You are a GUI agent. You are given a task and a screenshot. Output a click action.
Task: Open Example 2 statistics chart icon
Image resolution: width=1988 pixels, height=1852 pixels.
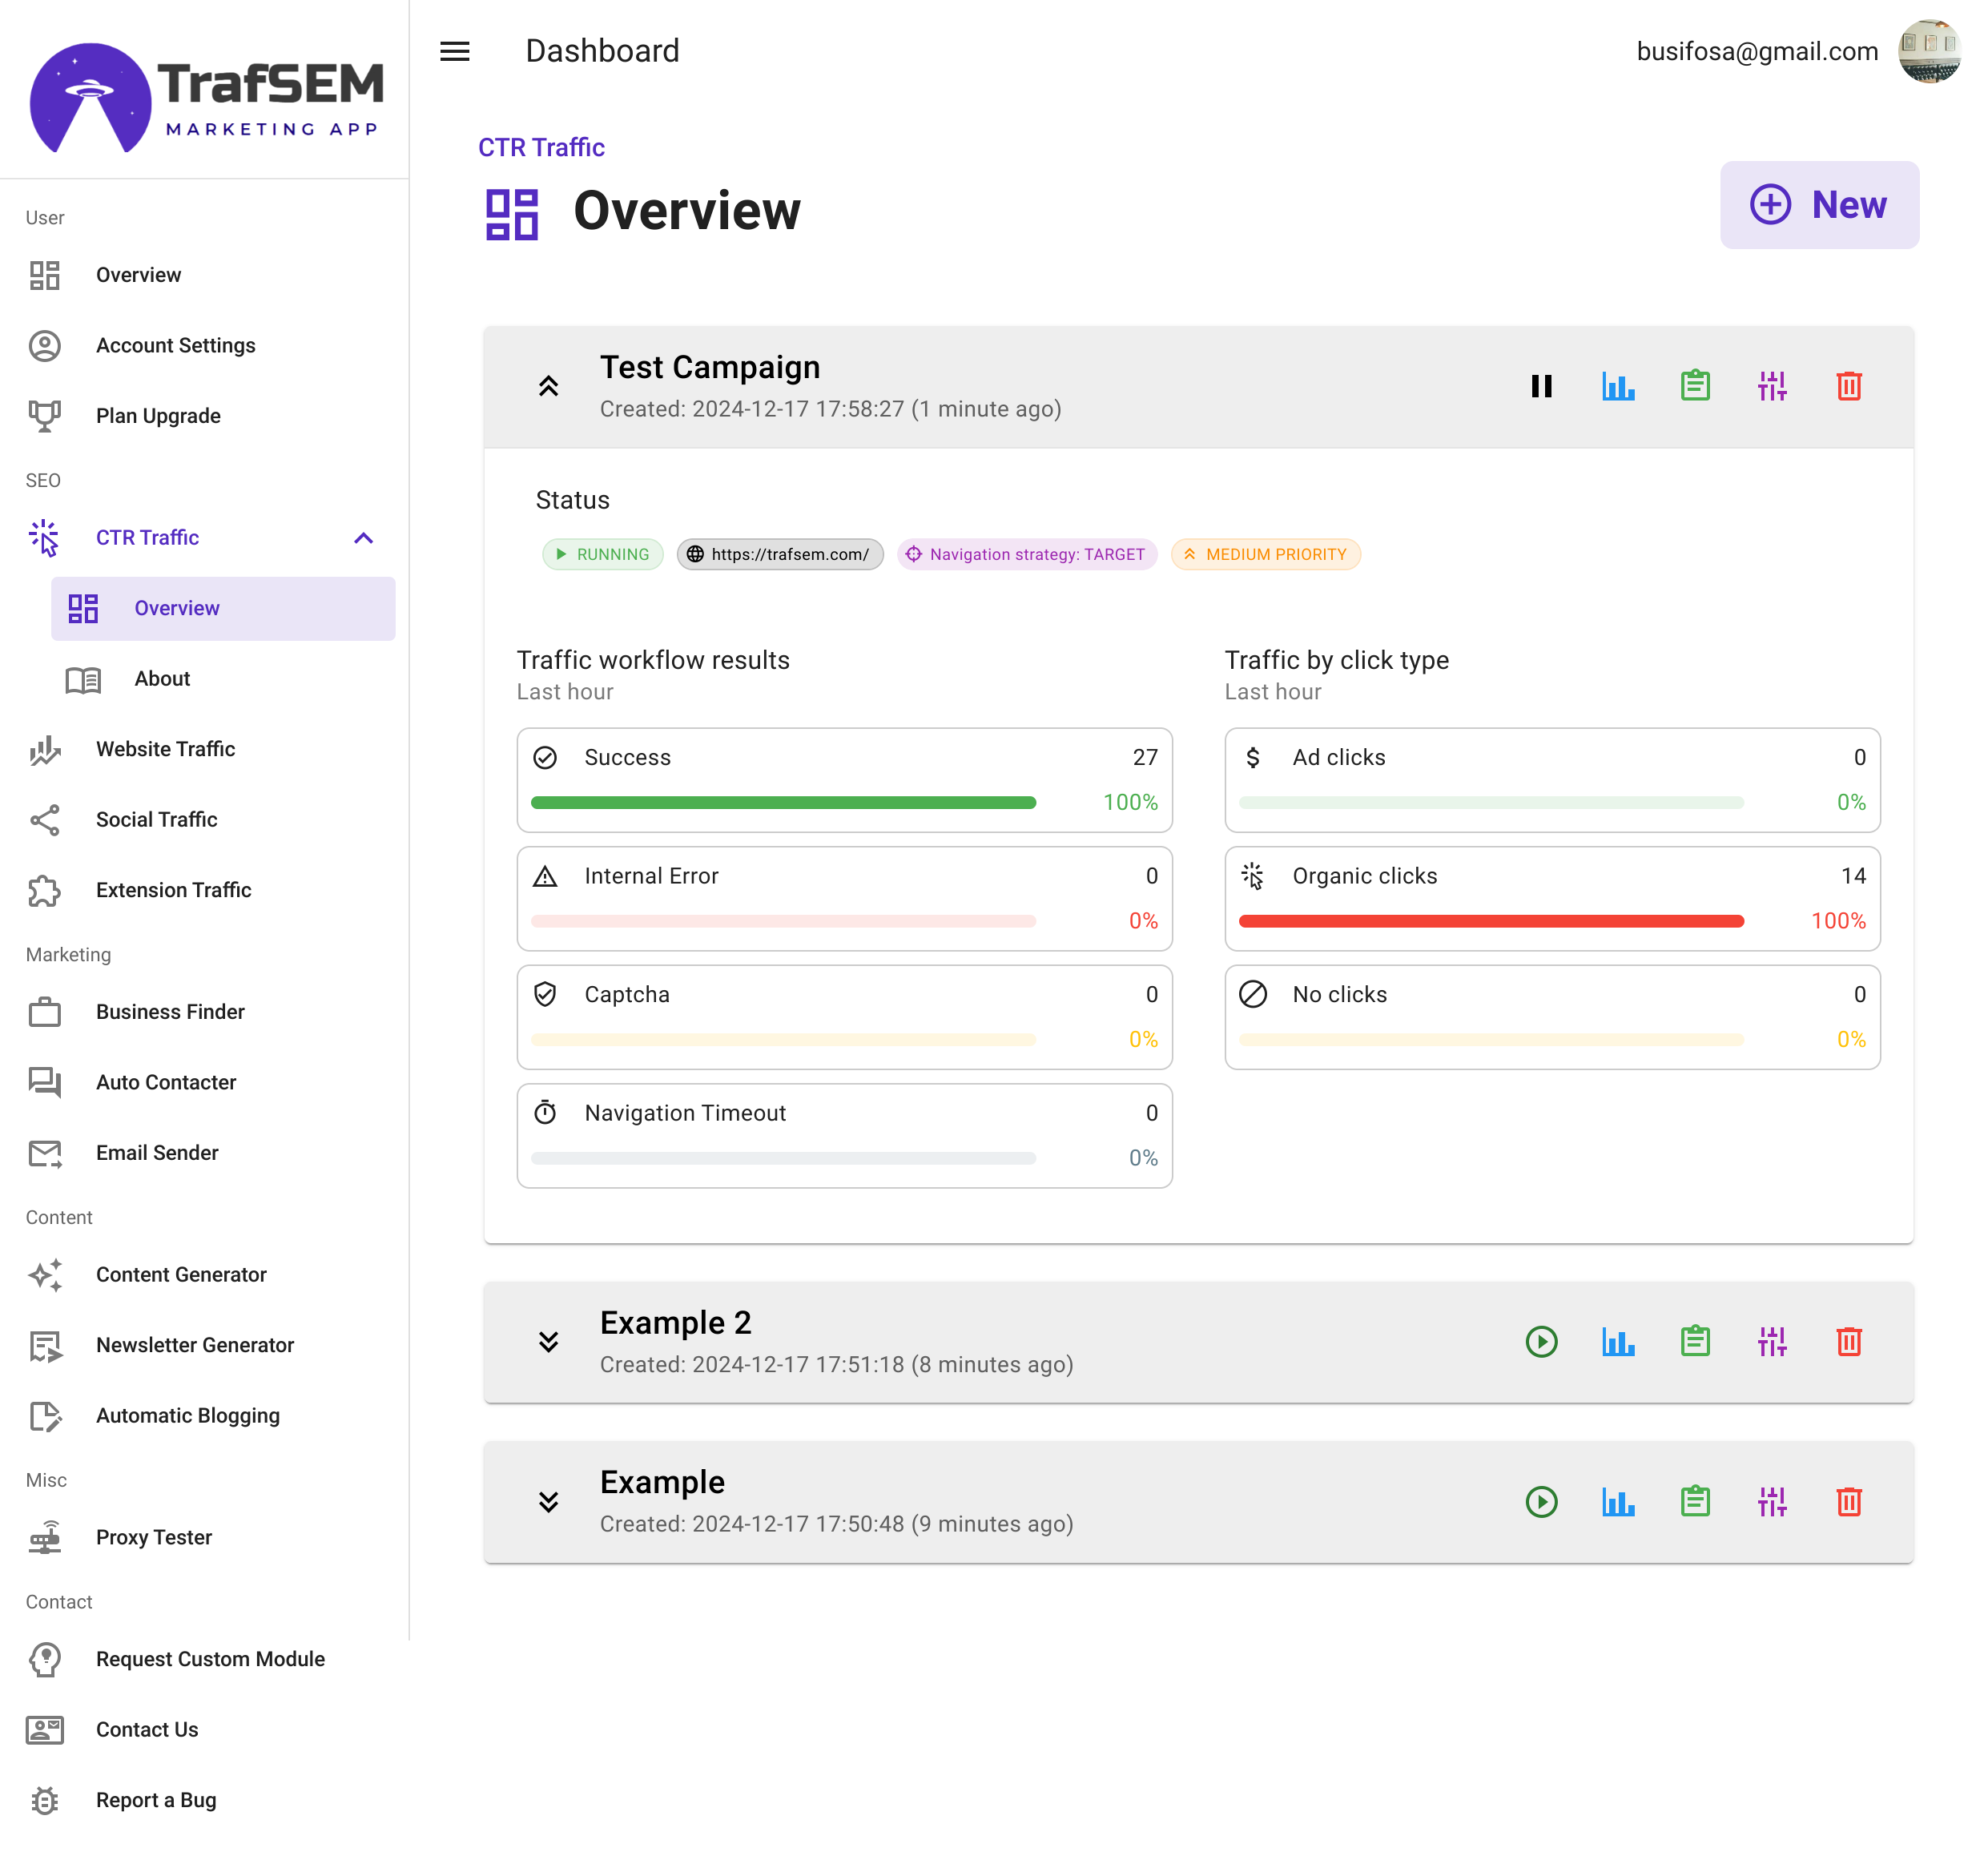[1618, 1342]
